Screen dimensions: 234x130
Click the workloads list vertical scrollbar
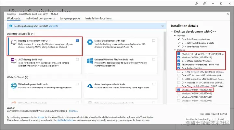point(165,51)
